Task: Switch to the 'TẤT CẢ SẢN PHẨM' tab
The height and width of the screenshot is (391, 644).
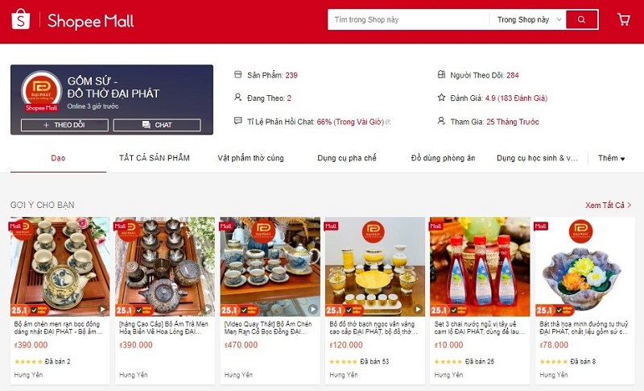Action: click(x=155, y=158)
